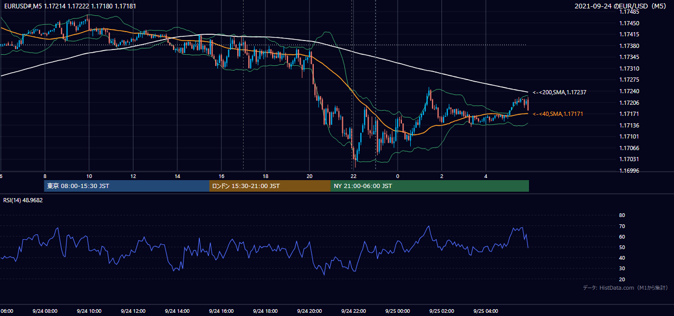This screenshot has height=316, width=674.
Task: Click the 9/24 22:00 bottom time label
Action: tap(354, 311)
